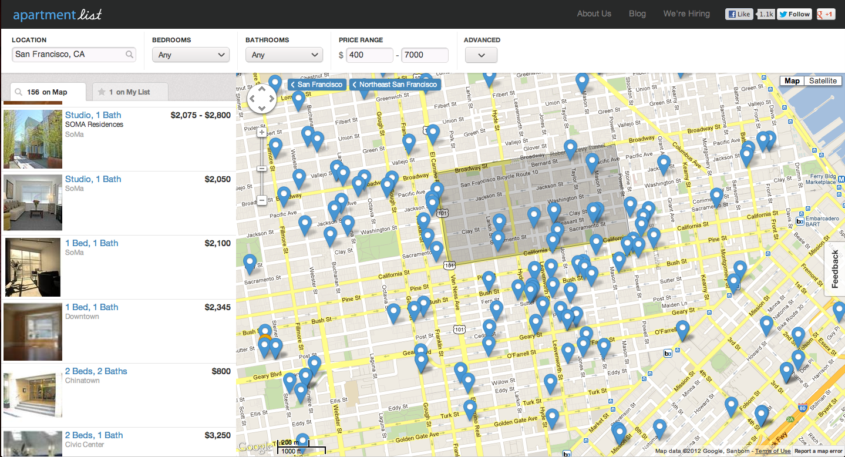This screenshot has height=457, width=845.
Task: Open the Feedback side tab
Action: click(x=835, y=270)
